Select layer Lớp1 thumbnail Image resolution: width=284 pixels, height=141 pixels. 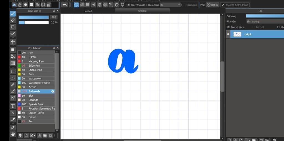click(237, 34)
